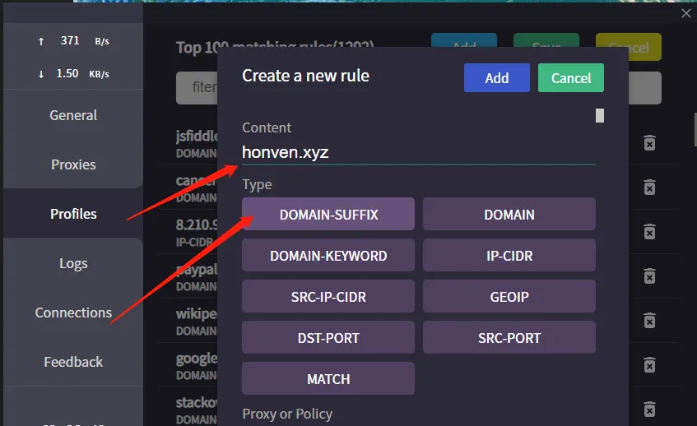Select DOMAIN-SUFFIX as rule type
Viewport: 697px width, 426px height.
click(x=328, y=215)
